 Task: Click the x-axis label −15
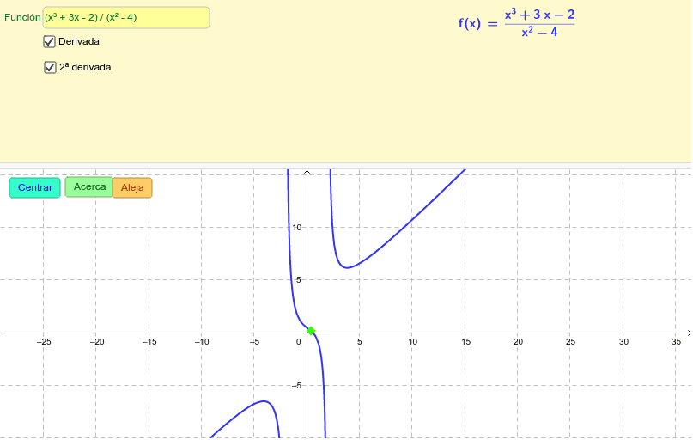[149, 342]
